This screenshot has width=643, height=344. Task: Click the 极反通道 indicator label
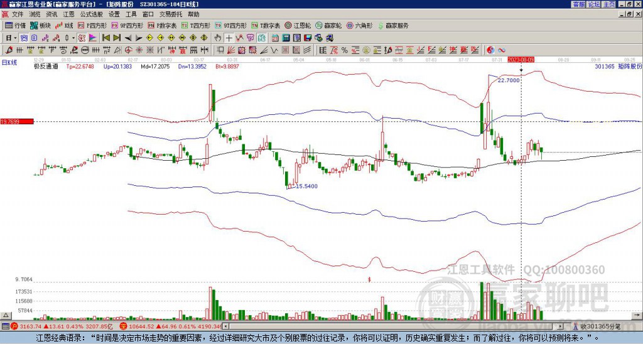coord(46,66)
